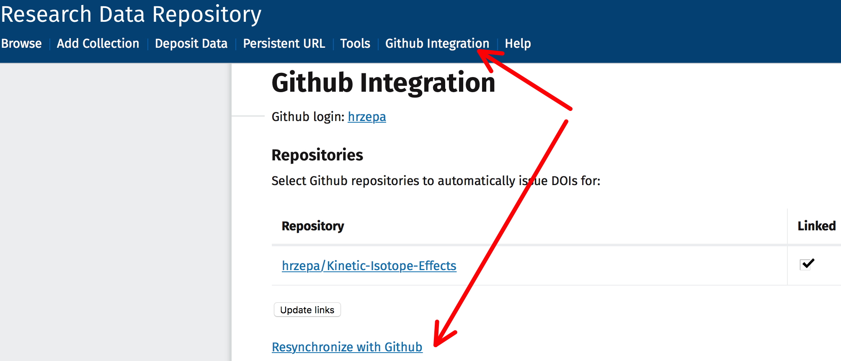841x361 pixels.
Task: Click the Tools navigation item
Action: tap(355, 44)
